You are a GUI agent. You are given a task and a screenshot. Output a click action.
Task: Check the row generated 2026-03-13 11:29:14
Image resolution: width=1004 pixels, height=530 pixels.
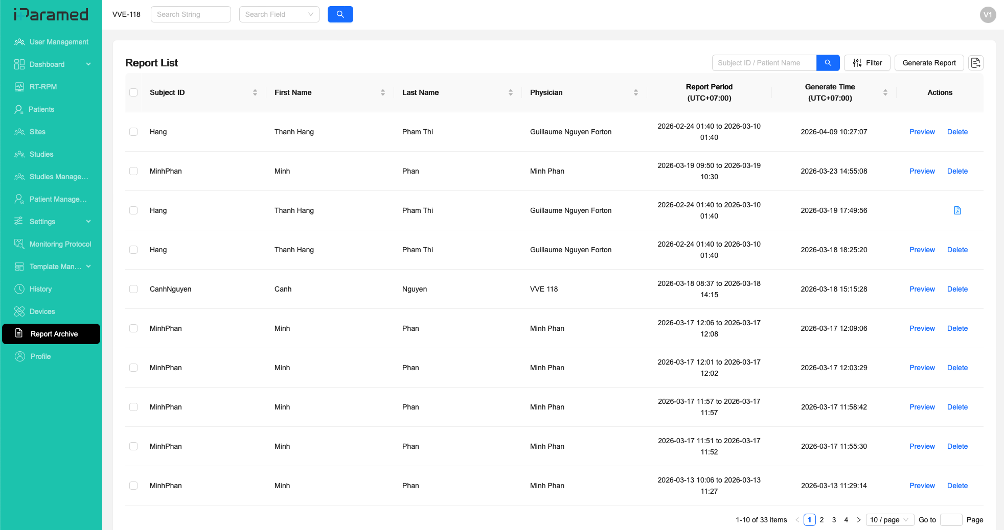[133, 486]
